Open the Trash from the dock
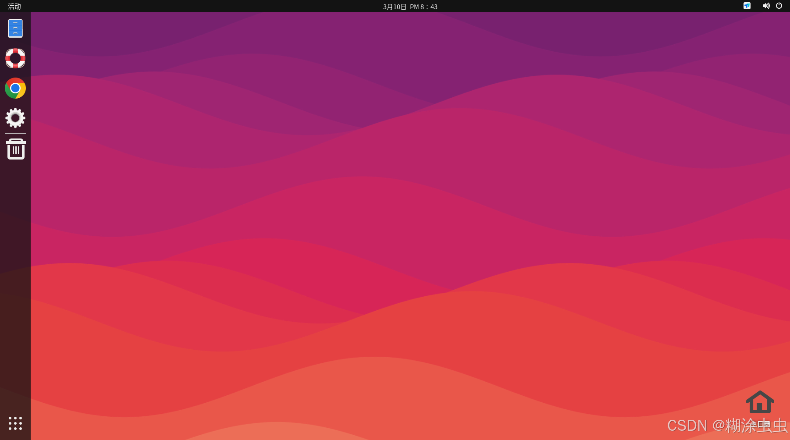 (x=15, y=149)
